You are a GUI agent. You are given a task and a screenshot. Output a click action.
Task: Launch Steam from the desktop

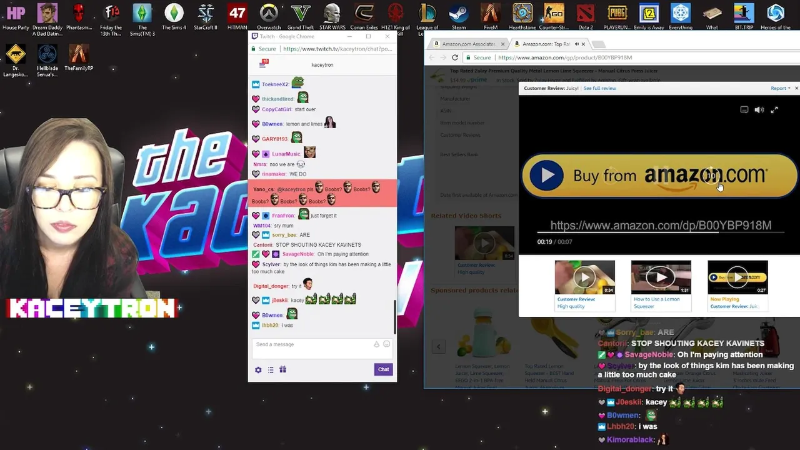tap(459, 16)
